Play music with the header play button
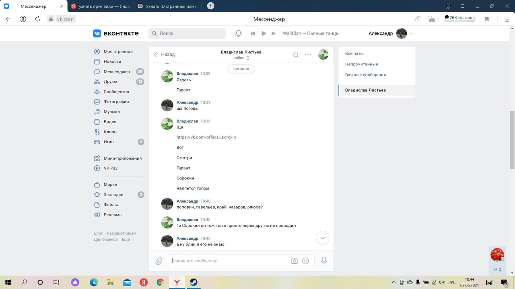Image resolution: width=515 pixels, height=289 pixels. [x=264, y=33]
